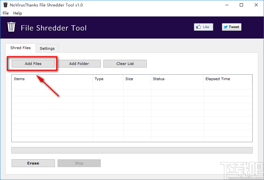Minimize the File Shredder window
Image resolution: width=264 pixels, height=180 pixels.
pos(227,5)
